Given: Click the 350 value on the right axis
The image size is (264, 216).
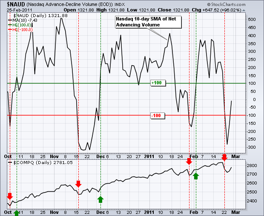Looking at the screenshot, I should click(252, 43).
